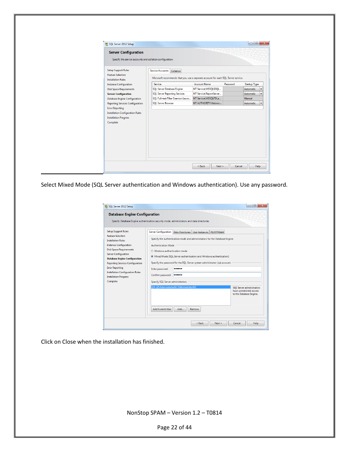Focus the Enter password field
The image size is (349, 452).
point(217,269)
